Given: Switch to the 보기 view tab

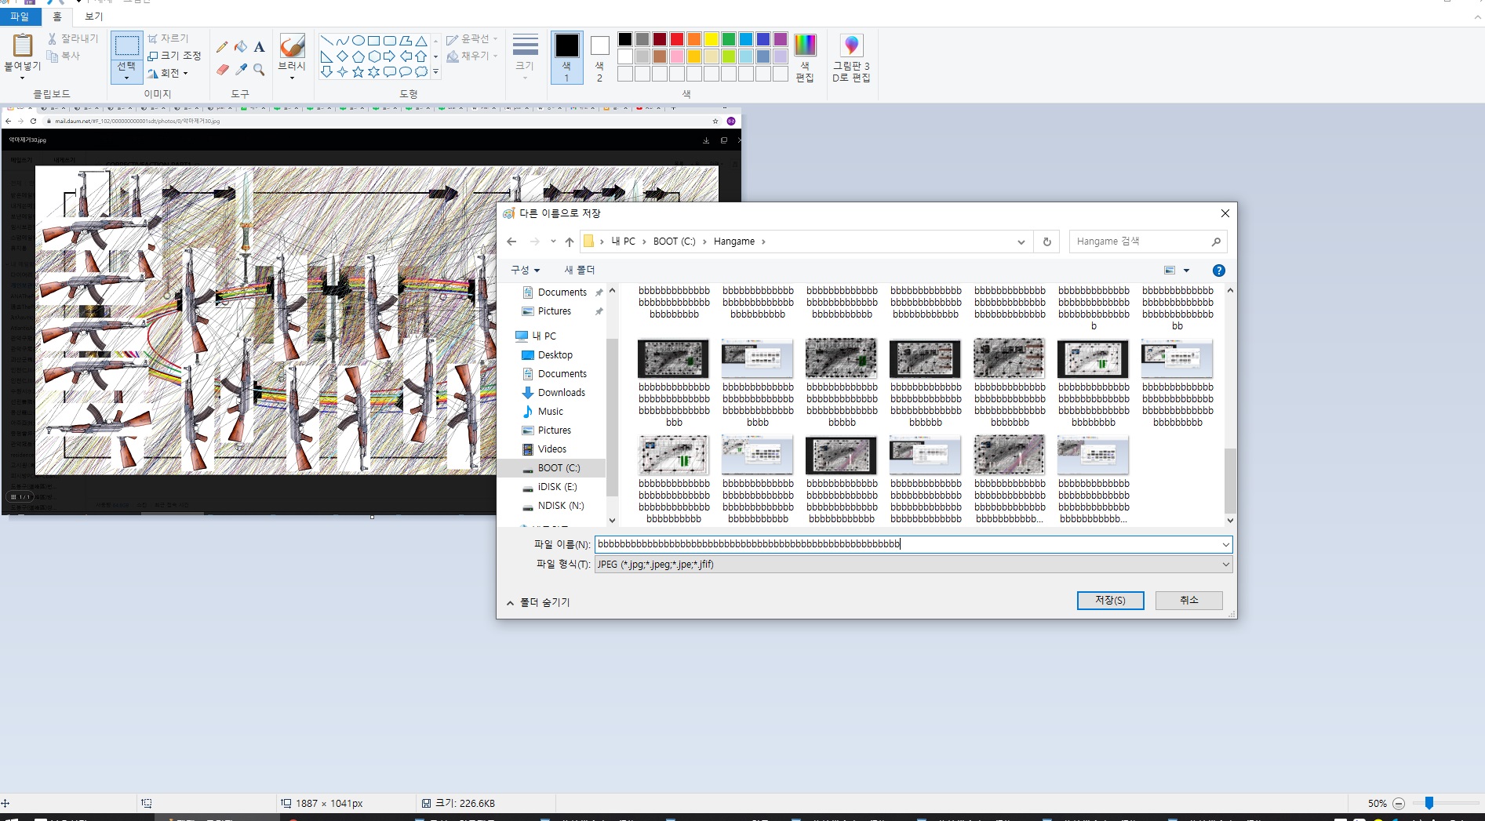Looking at the screenshot, I should [93, 16].
